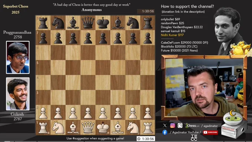
Task: Click the ICC logo below the social links
Action: pyautogui.click(x=194, y=138)
